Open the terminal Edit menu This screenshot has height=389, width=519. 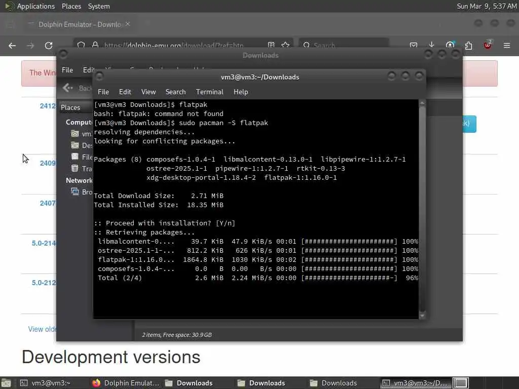(125, 92)
